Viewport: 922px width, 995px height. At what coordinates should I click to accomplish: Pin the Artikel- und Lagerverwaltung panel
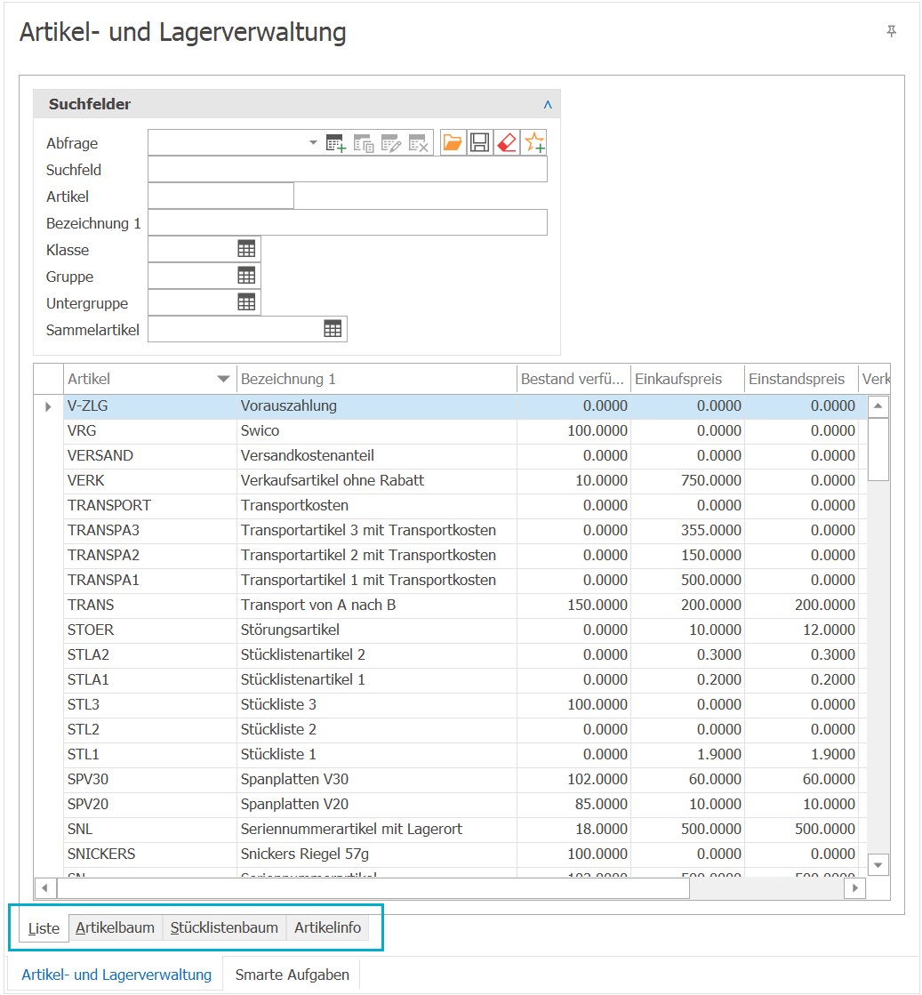pyautogui.click(x=892, y=31)
